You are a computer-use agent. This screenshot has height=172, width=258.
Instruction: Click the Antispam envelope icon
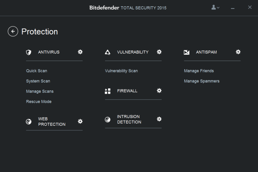[x=187, y=52]
